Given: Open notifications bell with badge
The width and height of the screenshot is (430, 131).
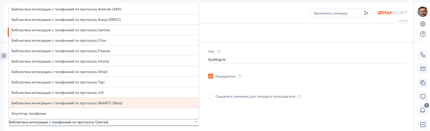Looking at the screenshot, I should tap(423, 110).
